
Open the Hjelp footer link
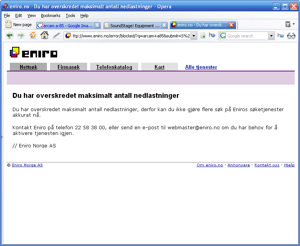pos(289,165)
